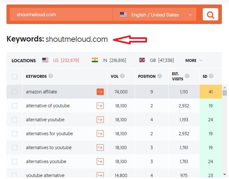Open export arrow for alternatives to youtube

pos(100,148)
